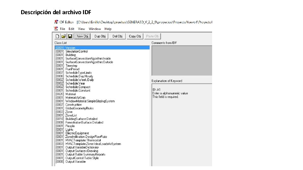Screen dimensions: 303x170
Task: Select the Schedule:Year row
Action: [x=102, y=83]
